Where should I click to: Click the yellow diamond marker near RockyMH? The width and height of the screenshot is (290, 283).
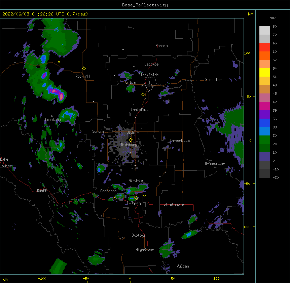84,69
